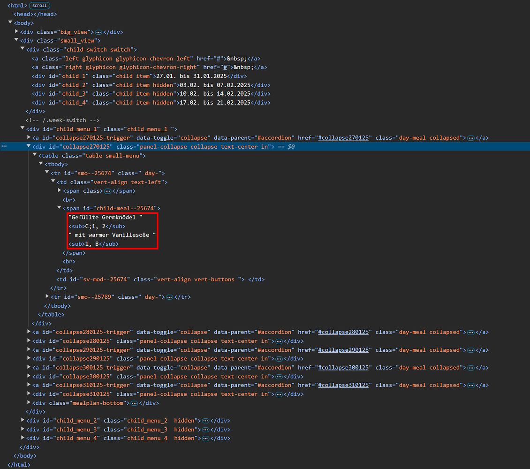Viewport: 530px width, 469px height.
Task: Expand the collapse310125 div node
Action: coord(29,393)
